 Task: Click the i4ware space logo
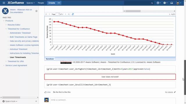(x=5, y=11)
